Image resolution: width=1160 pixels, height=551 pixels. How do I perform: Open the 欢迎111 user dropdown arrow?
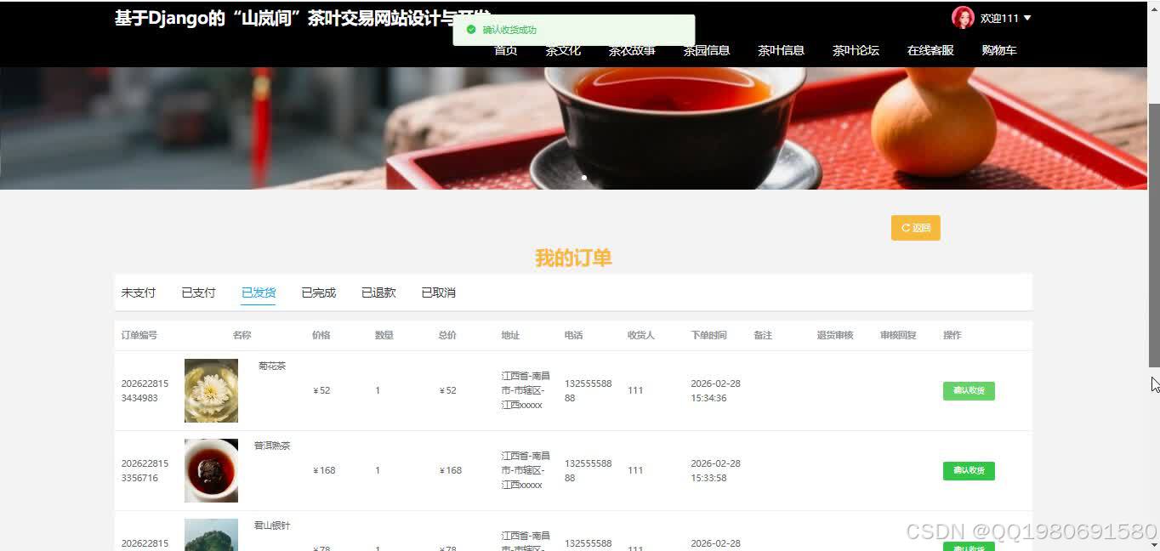(1027, 18)
